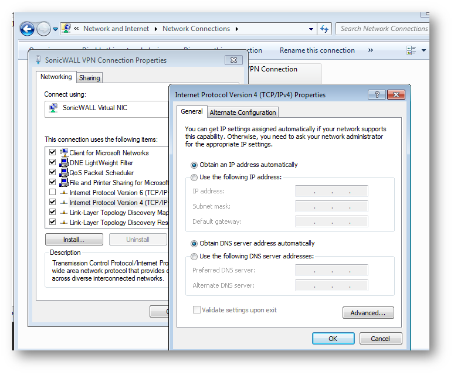Toggle DNE LightWeight Filter checkbox

pos(52,162)
